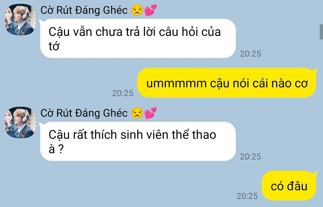Tap message 'Cậu rất thích sinh viên thể thao'
The height and width of the screenshot is (207, 323).
tap(138, 141)
